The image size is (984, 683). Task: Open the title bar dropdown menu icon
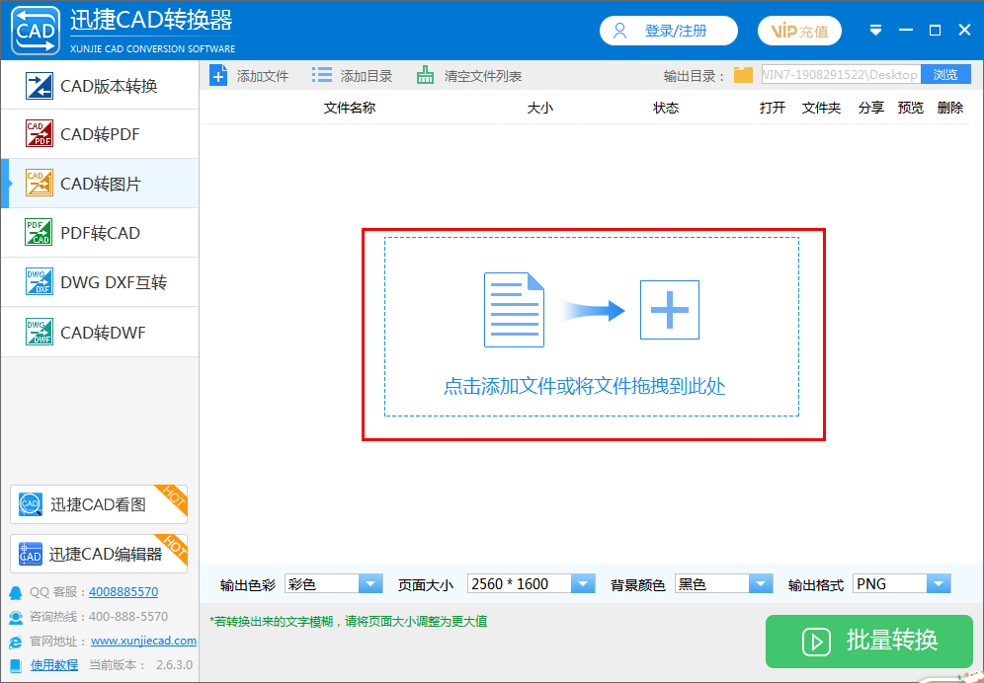pyautogui.click(x=875, y=31)
